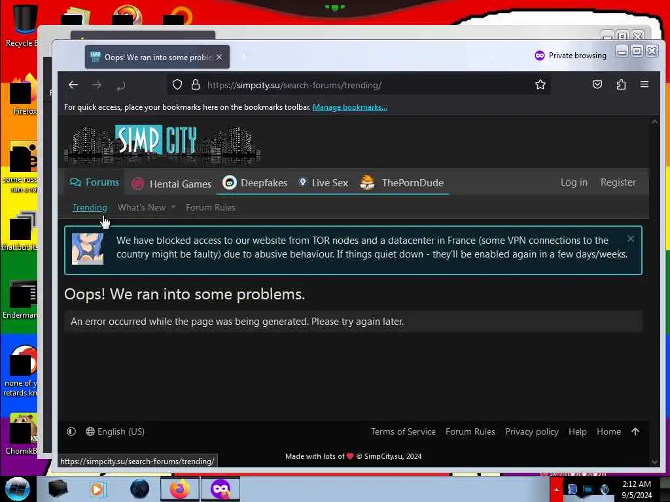Go back using the browser back arrow
This screenshot has height=502, width=670.
(x=73, y=85)
